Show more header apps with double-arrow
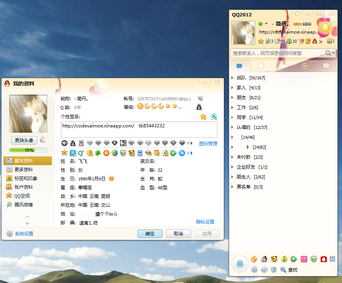 pyautogui.click(x=321, y=42)
